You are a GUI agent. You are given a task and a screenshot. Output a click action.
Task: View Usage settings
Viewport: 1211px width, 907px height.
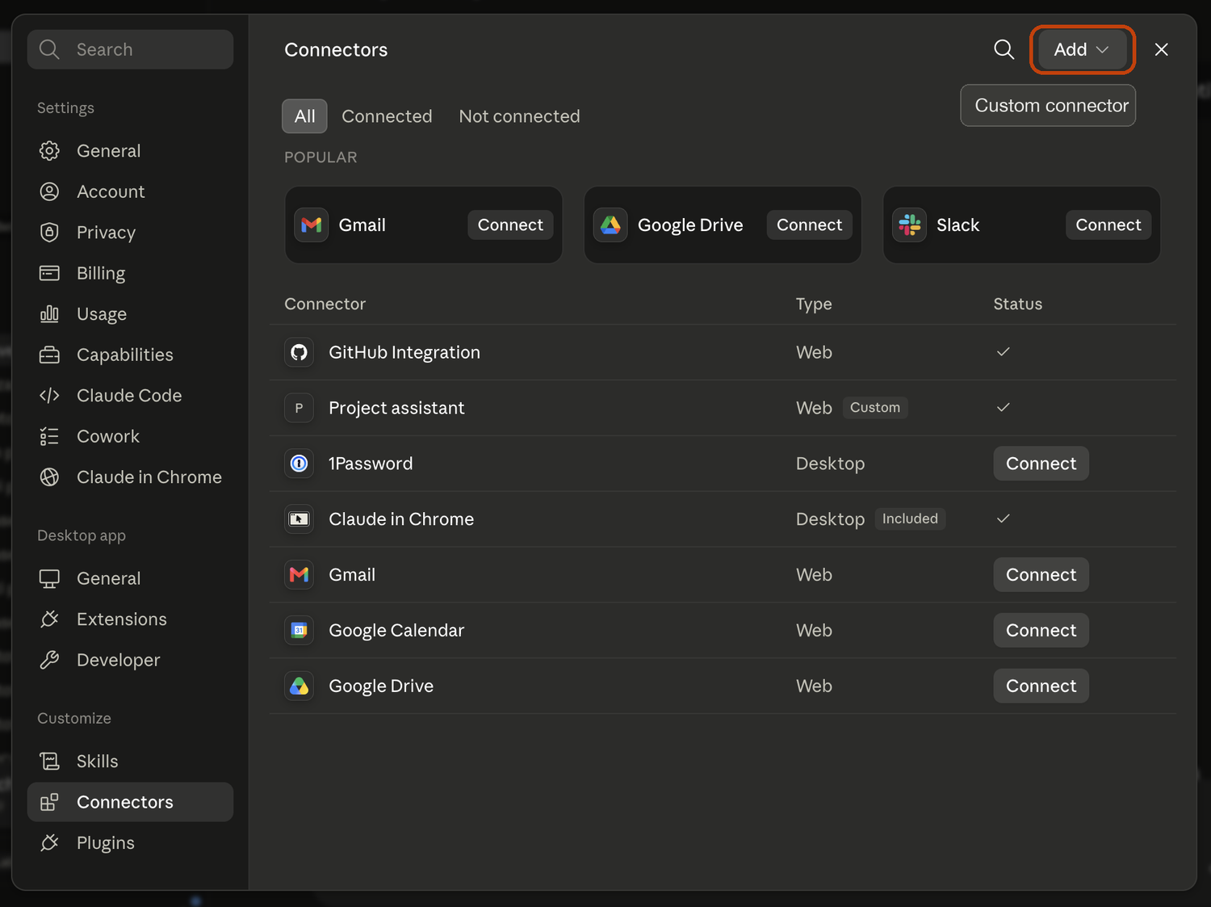tap(130, 314)
